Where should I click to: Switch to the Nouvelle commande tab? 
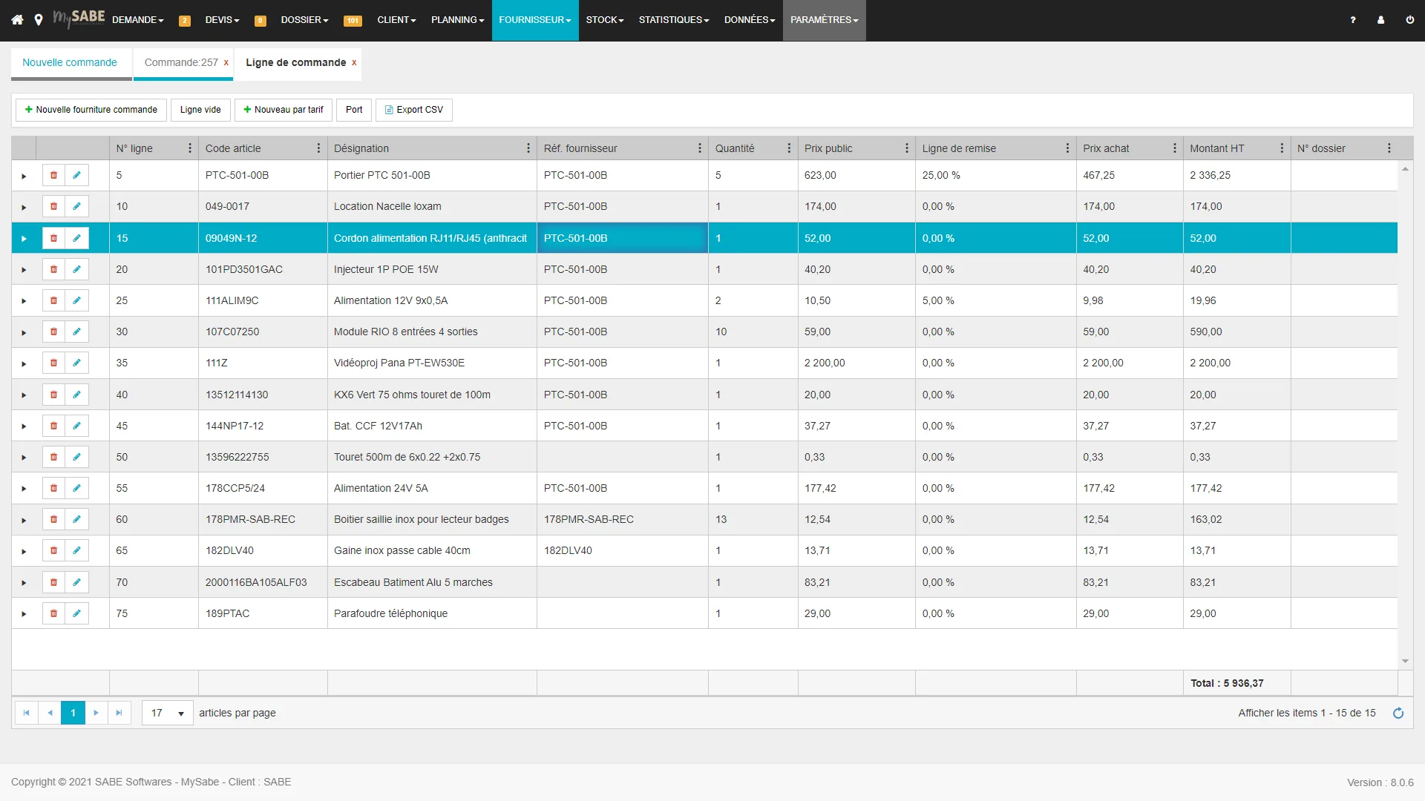pos(70,62)
